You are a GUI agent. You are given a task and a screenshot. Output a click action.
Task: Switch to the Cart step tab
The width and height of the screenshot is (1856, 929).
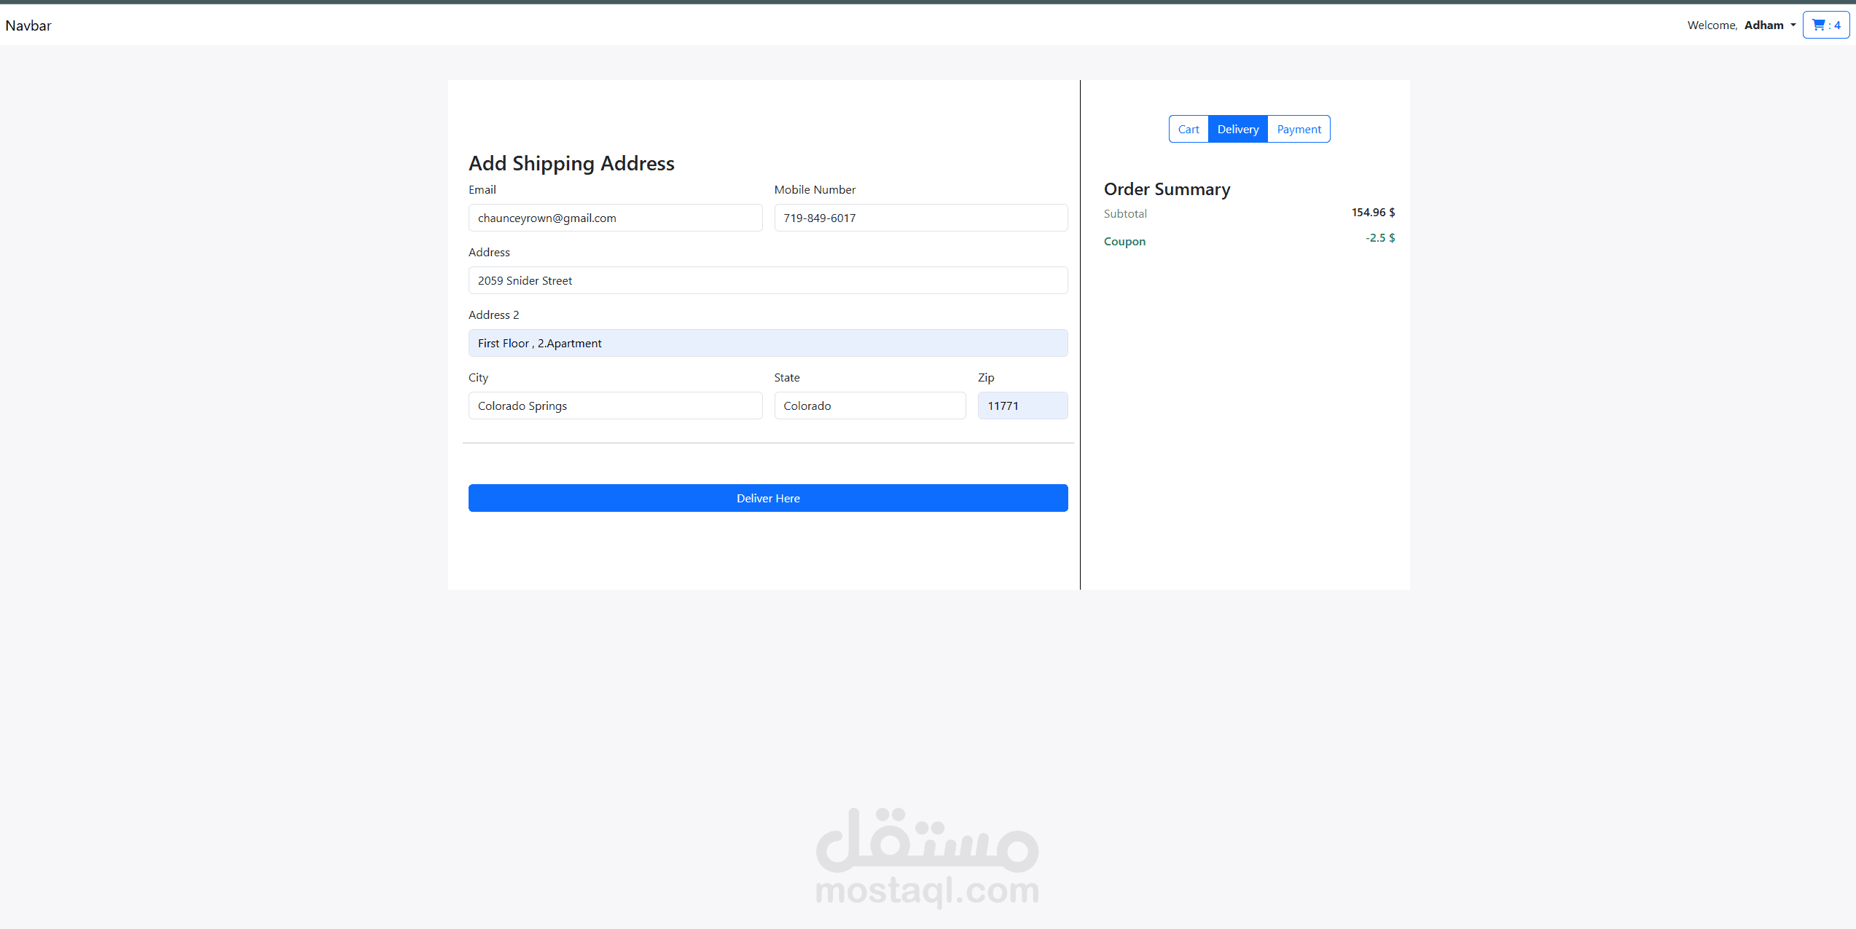[1188, 129]
